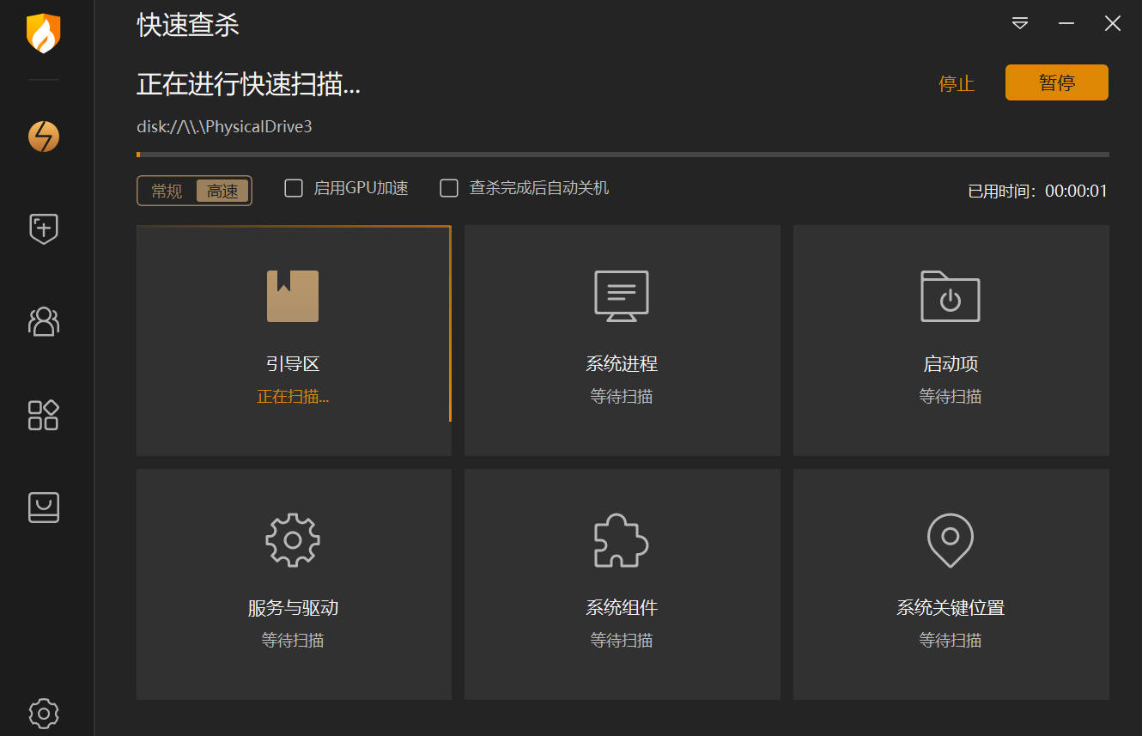
Task: Select the 高速 scan mode tab
Action: (x=222, y=191)
